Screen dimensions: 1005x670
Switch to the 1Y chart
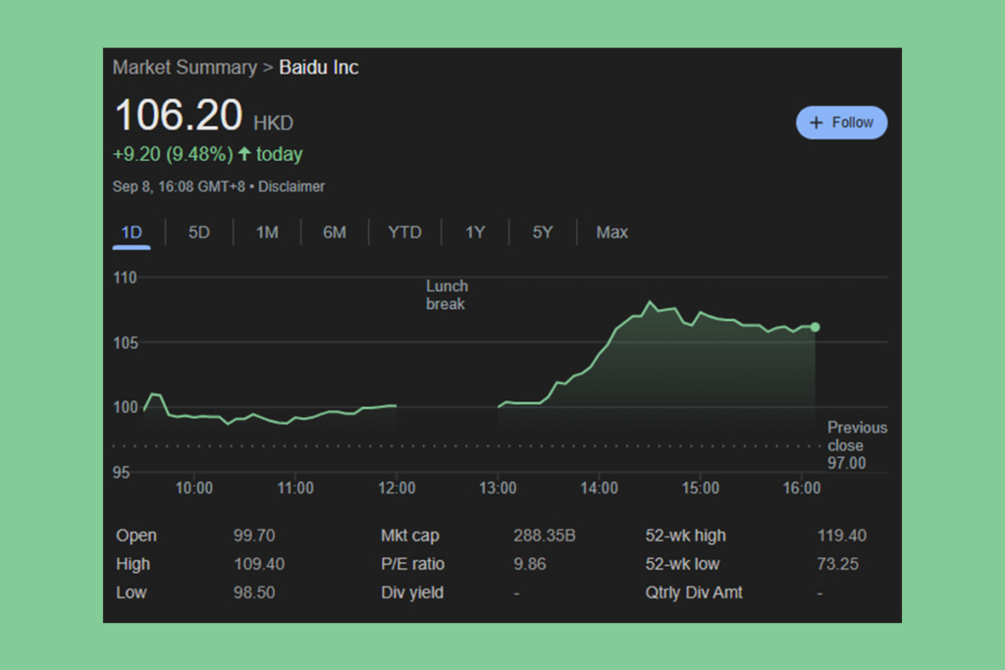click(x=475, y=232)
